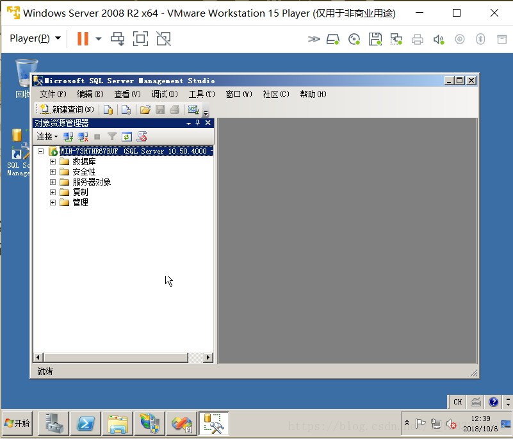Image resolution: width=513 pixels, height=439 pixels.
Task: Click VMware printer device icon
Action: (418, 40)
